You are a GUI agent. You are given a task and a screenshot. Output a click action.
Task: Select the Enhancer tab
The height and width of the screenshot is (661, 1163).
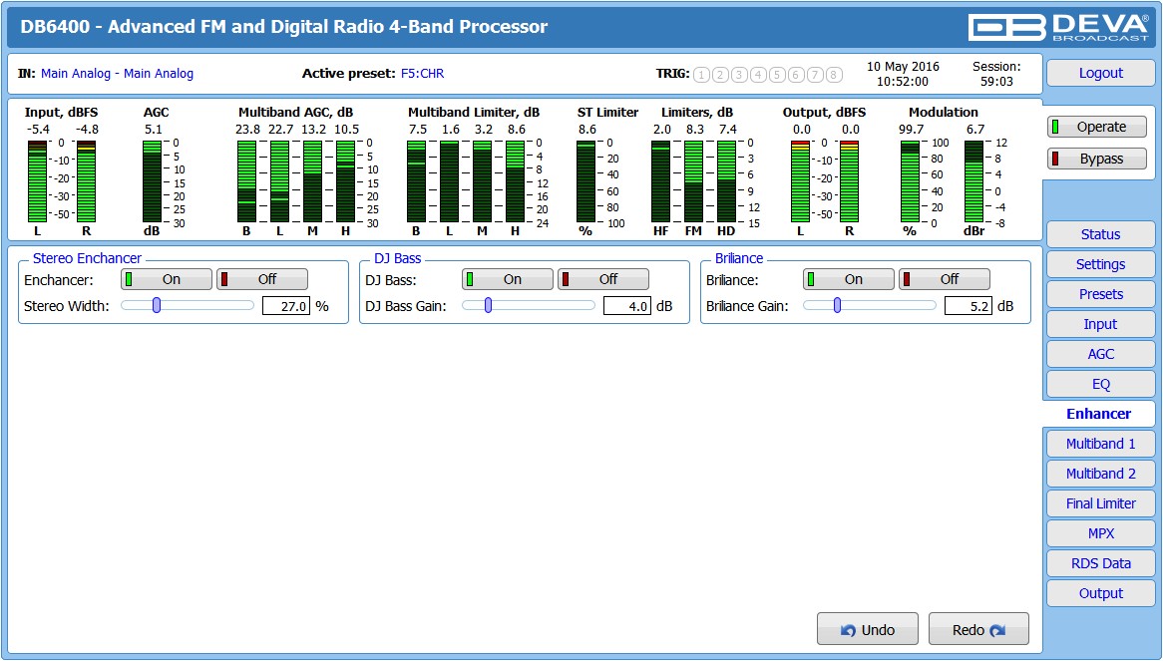click(x=1099, y=414)
